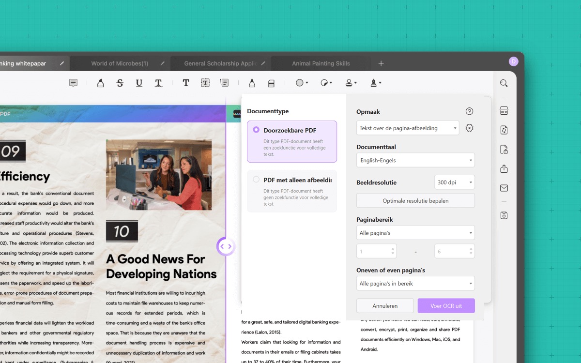The width and height of the screenshot is (581, 363).
Task: Click the Voer OCR uit button
Action: pos(446,306)
